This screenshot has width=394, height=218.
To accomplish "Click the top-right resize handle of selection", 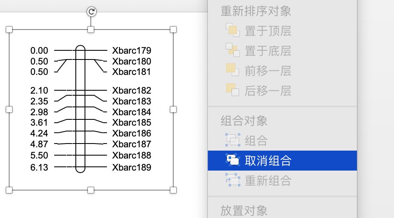I will (x=173, y=30).
